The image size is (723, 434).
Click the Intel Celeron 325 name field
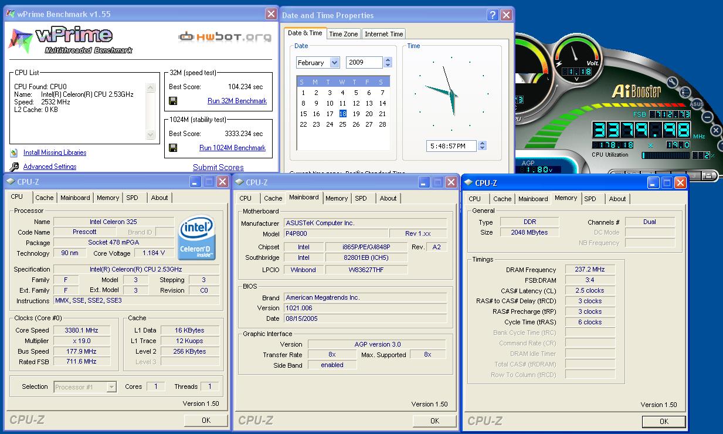click(114, 222)
